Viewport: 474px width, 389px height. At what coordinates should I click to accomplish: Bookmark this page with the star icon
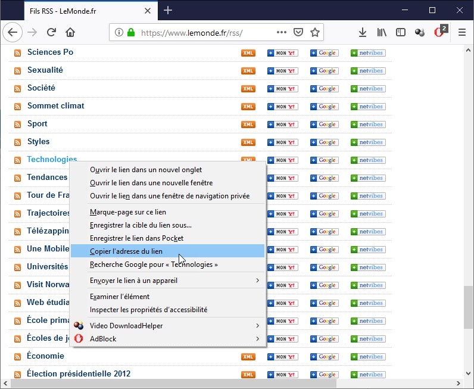(315, 32)
